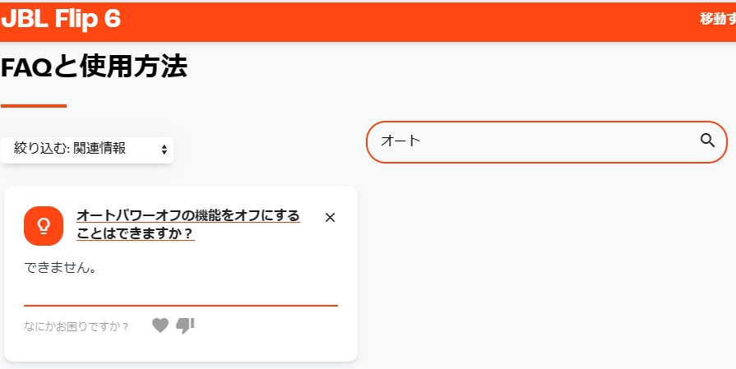
Task: Click the orange lightbulb tip icon
Action: pyautogui.click(x=44, y=226)
